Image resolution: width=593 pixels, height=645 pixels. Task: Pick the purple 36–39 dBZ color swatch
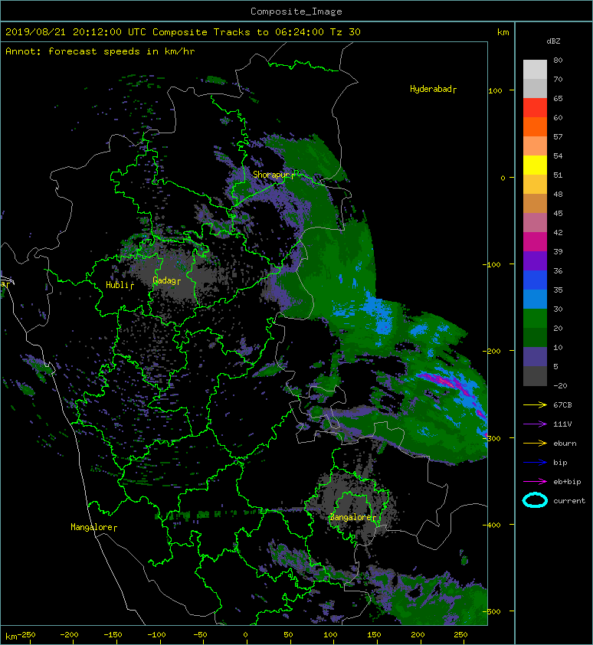[535, 261]
